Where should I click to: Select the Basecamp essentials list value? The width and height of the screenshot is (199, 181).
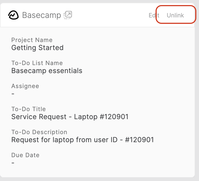(x=47, y=71)
